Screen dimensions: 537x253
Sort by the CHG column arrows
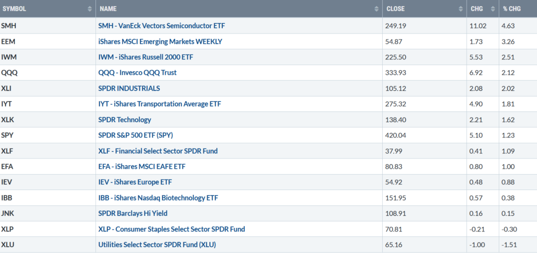pyautogui.click(x=493, y=9)
